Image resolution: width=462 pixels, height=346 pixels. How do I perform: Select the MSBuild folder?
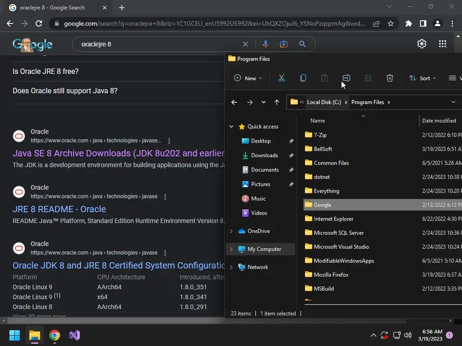point(323,289)
